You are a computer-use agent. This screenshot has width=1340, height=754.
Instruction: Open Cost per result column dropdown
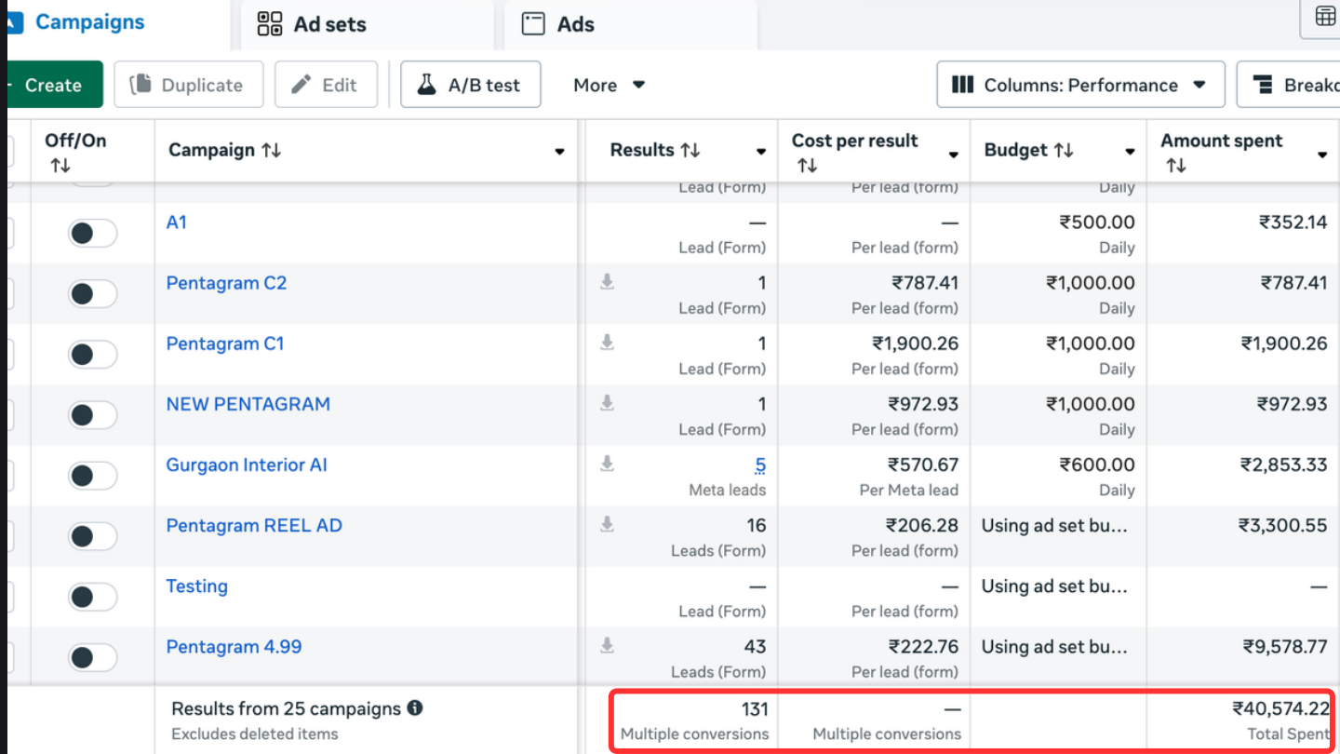pyautogui.click(x=954, y=155)
